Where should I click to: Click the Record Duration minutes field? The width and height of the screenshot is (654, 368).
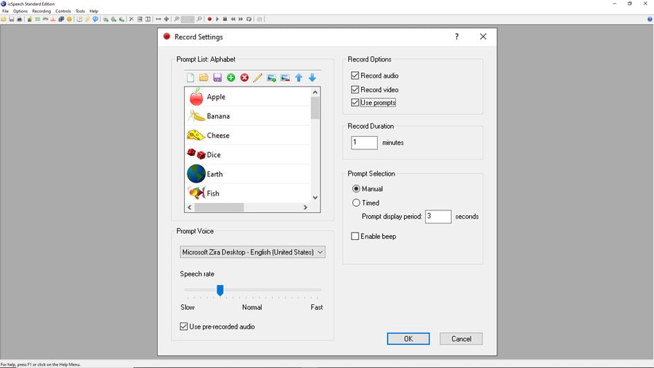coord(364,142)
